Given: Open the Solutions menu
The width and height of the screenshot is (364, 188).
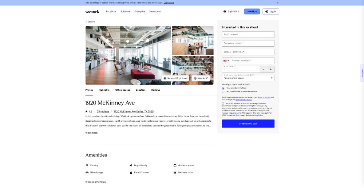Looking at the screenshot, I should [125, 11].
